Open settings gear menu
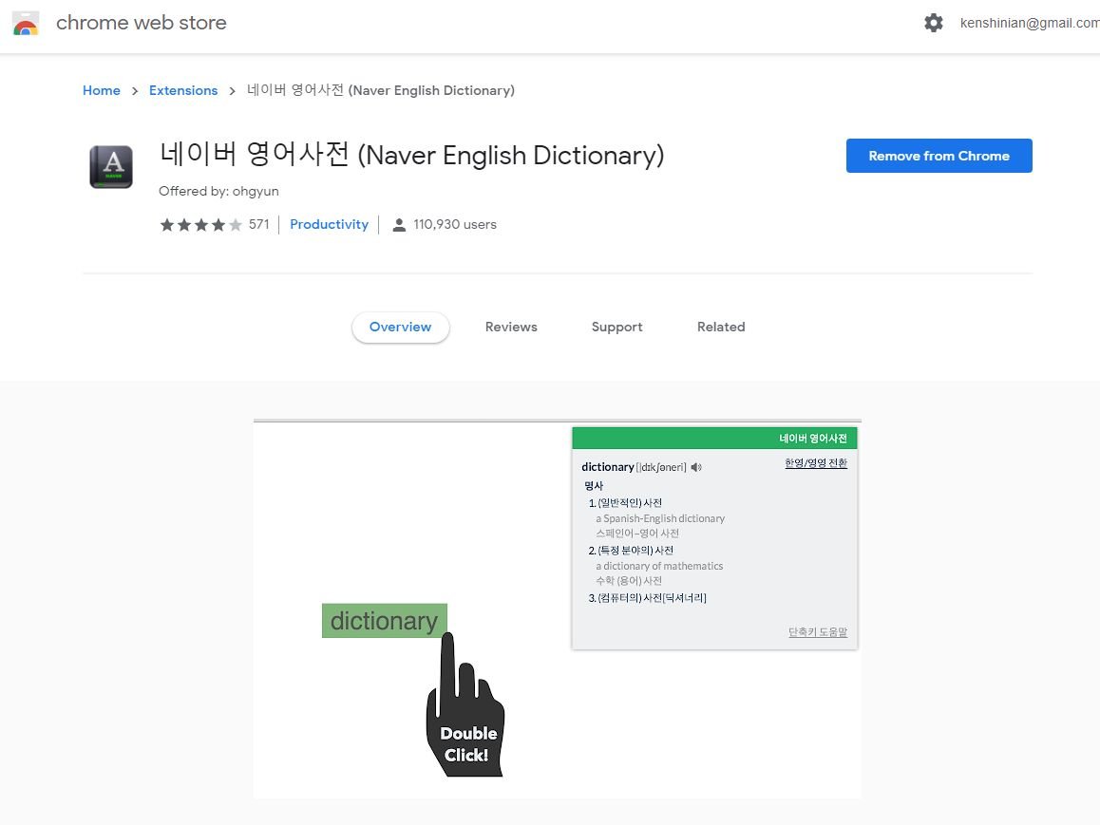Image resolution: width=1100 pixels, height=825 pixels. point(934,23)
